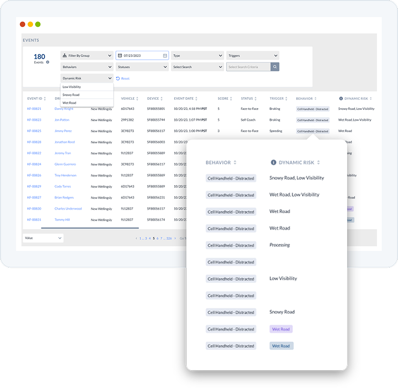Open driver Jon Patton link
This screenshot has width=398, height=388.
62,120
